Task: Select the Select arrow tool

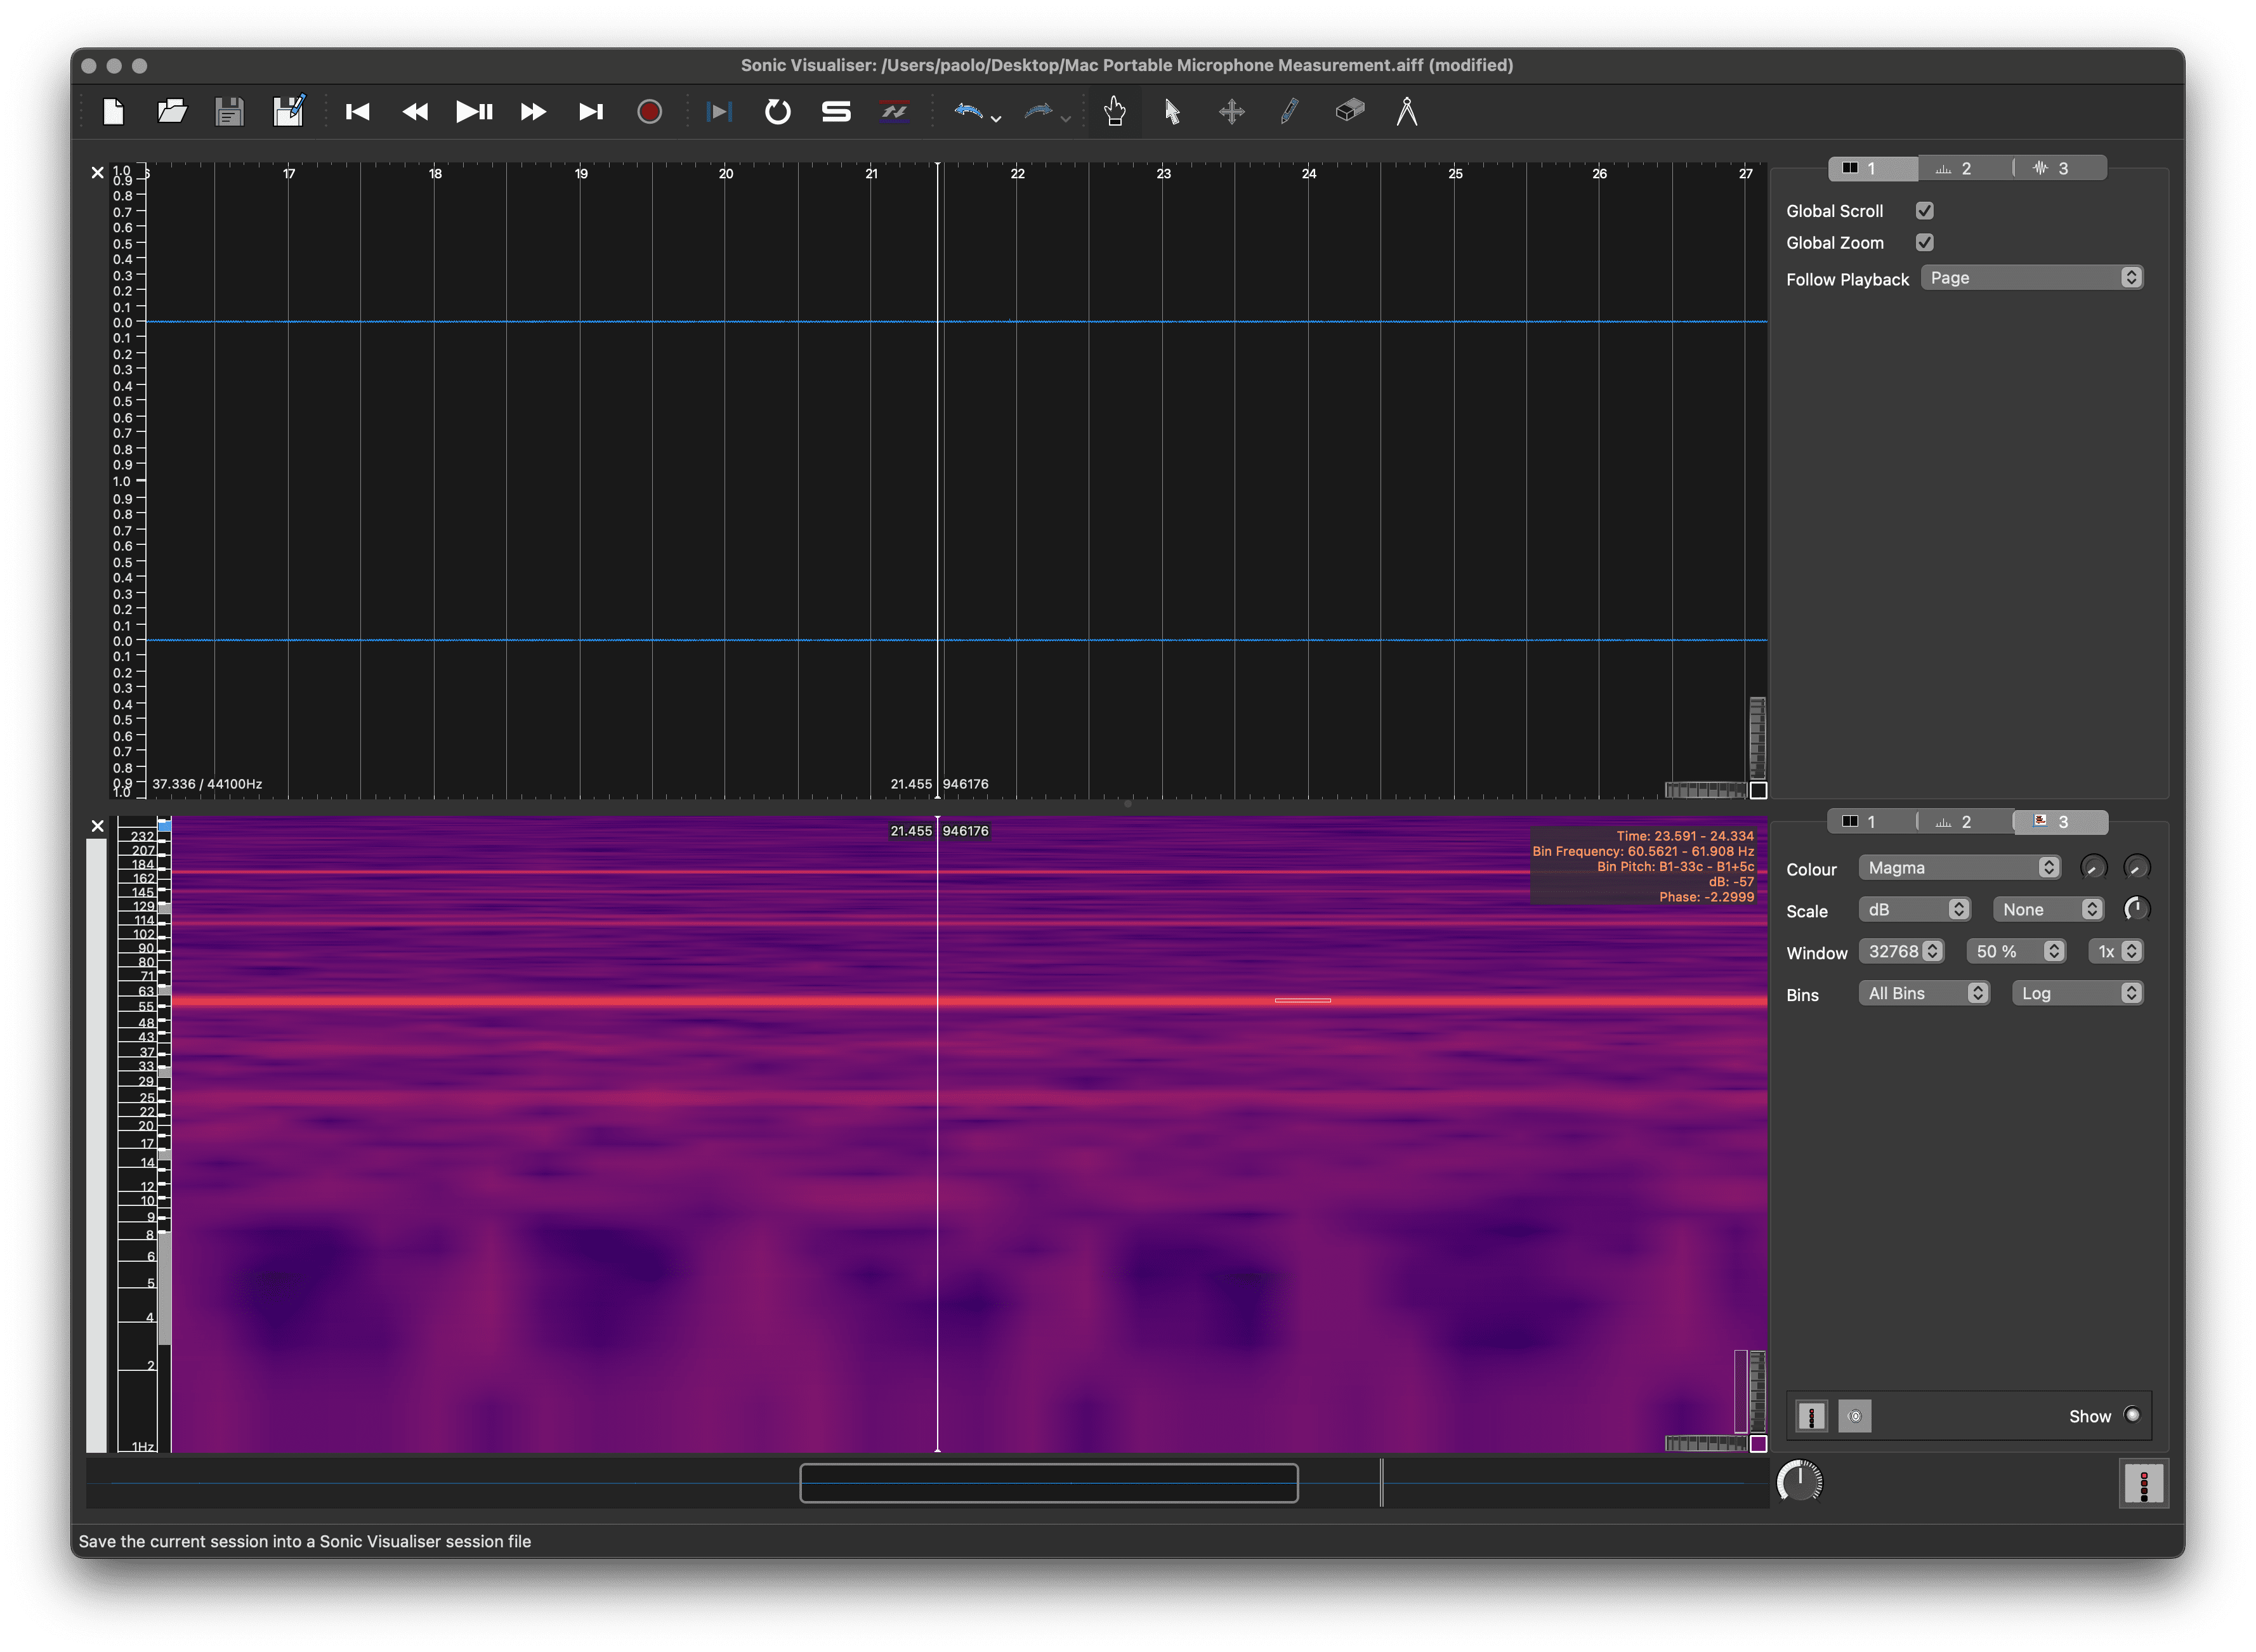Action: pos(1173,111)
